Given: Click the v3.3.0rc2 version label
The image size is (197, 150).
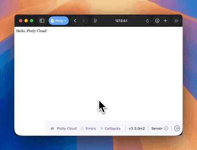Looking at the screenshot, I should click(137, 128).
